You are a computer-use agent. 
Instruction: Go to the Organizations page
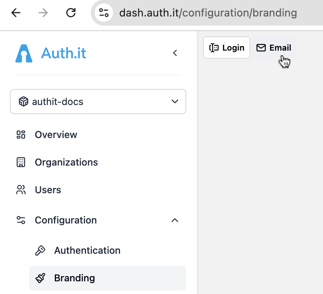66,162
